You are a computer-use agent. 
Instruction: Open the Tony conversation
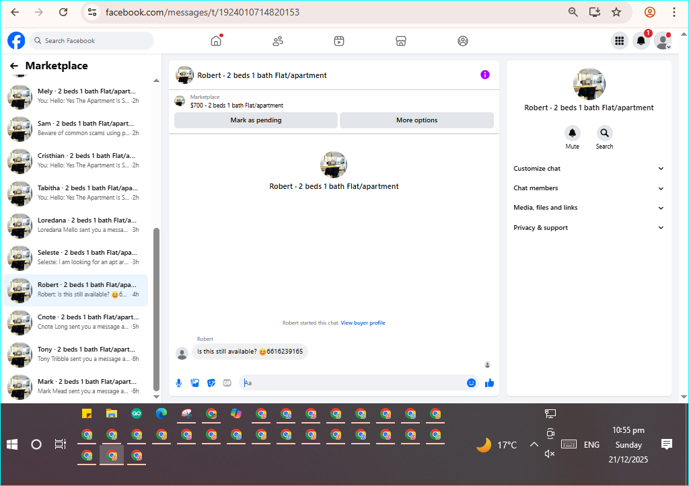click(75, 355)
